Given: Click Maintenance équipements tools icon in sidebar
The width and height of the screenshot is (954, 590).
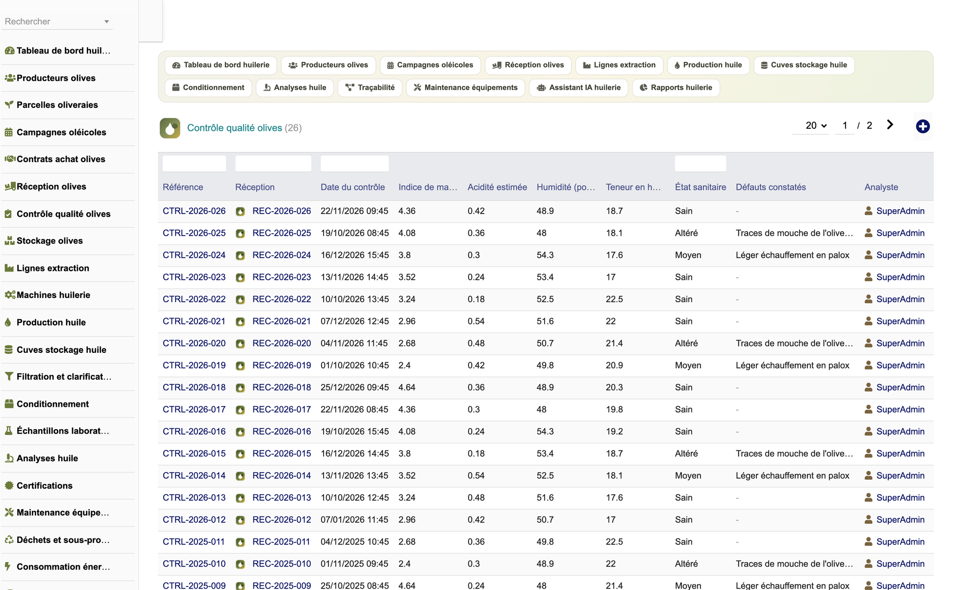Looking at the screenshot, I should (x=9, y=513).
